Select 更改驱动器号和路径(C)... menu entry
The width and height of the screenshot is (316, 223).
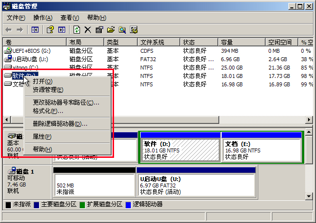click(x=66, y=103)
